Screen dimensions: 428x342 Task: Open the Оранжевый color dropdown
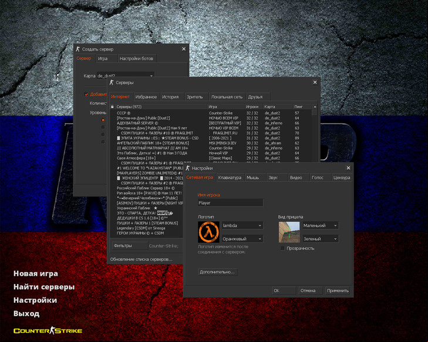tap(242, 239)
